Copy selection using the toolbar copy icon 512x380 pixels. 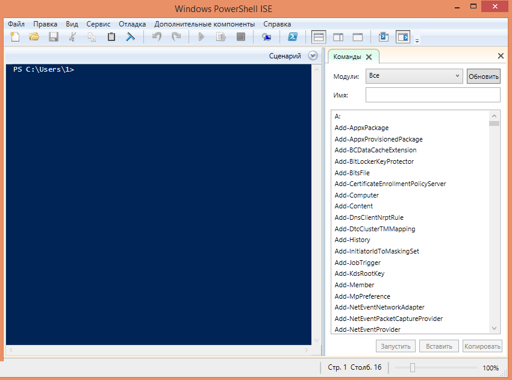(92, 37)
